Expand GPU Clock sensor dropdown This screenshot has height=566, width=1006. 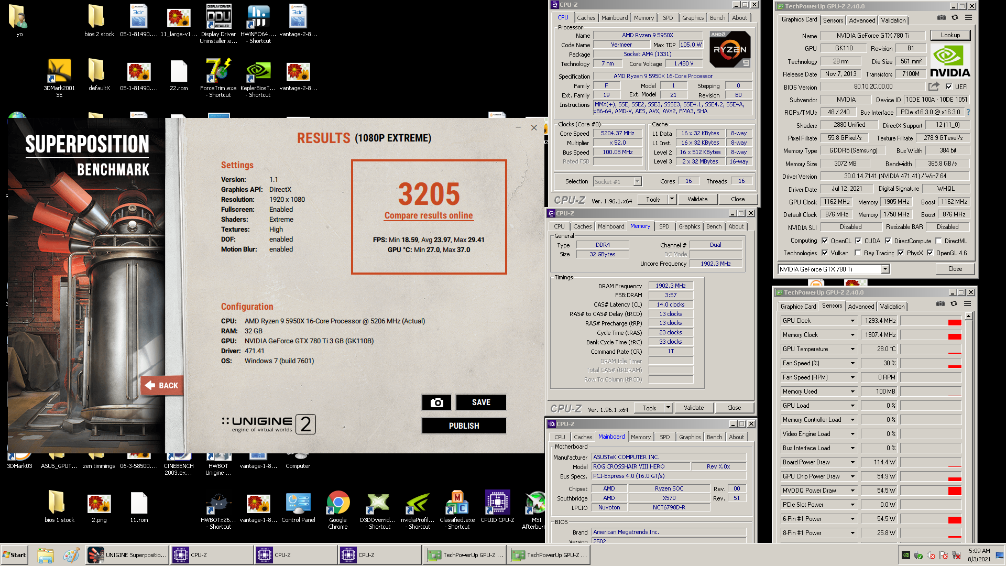point(852,321)
